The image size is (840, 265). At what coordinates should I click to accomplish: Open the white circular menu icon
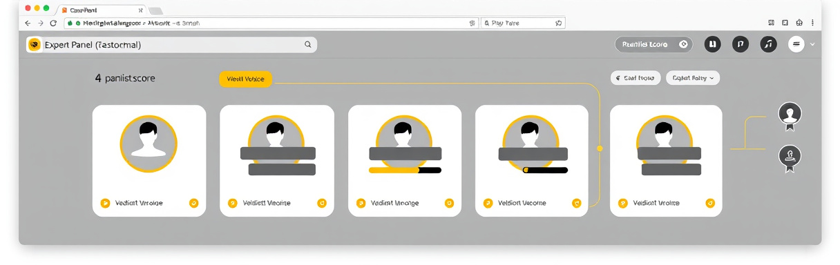(x=796, y=44)
